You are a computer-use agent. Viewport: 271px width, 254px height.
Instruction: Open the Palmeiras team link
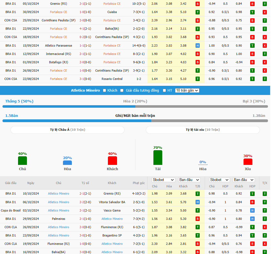click(59, 219)
